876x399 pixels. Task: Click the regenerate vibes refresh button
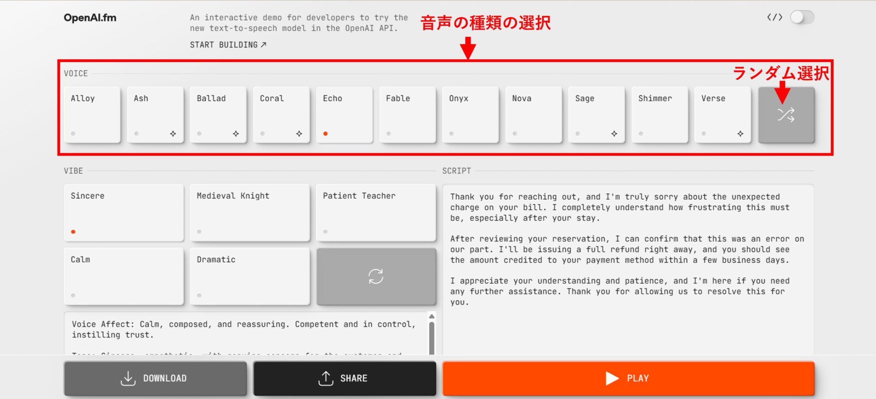coord(376,276)
